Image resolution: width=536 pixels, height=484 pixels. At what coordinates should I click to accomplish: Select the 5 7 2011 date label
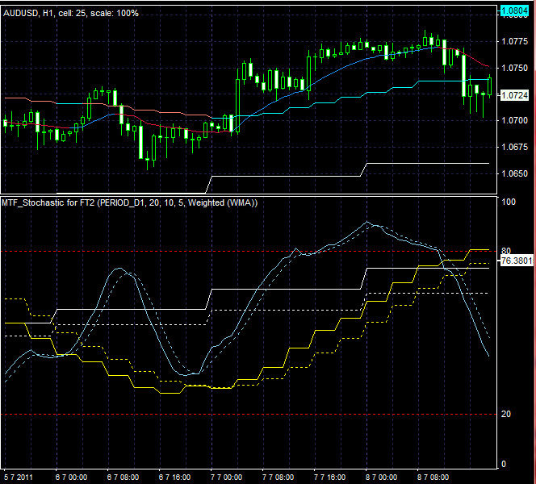(19, 478)
